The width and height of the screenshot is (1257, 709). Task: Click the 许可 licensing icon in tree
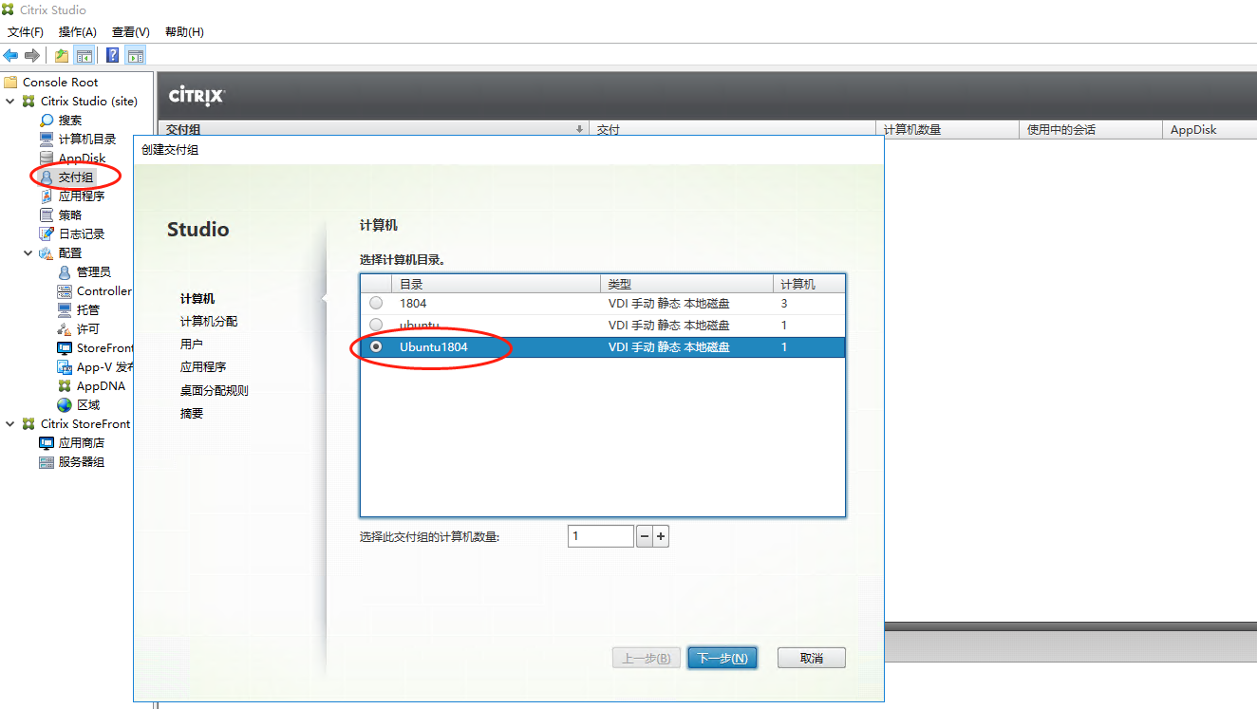pyautogui.click(x=65, y=328)
